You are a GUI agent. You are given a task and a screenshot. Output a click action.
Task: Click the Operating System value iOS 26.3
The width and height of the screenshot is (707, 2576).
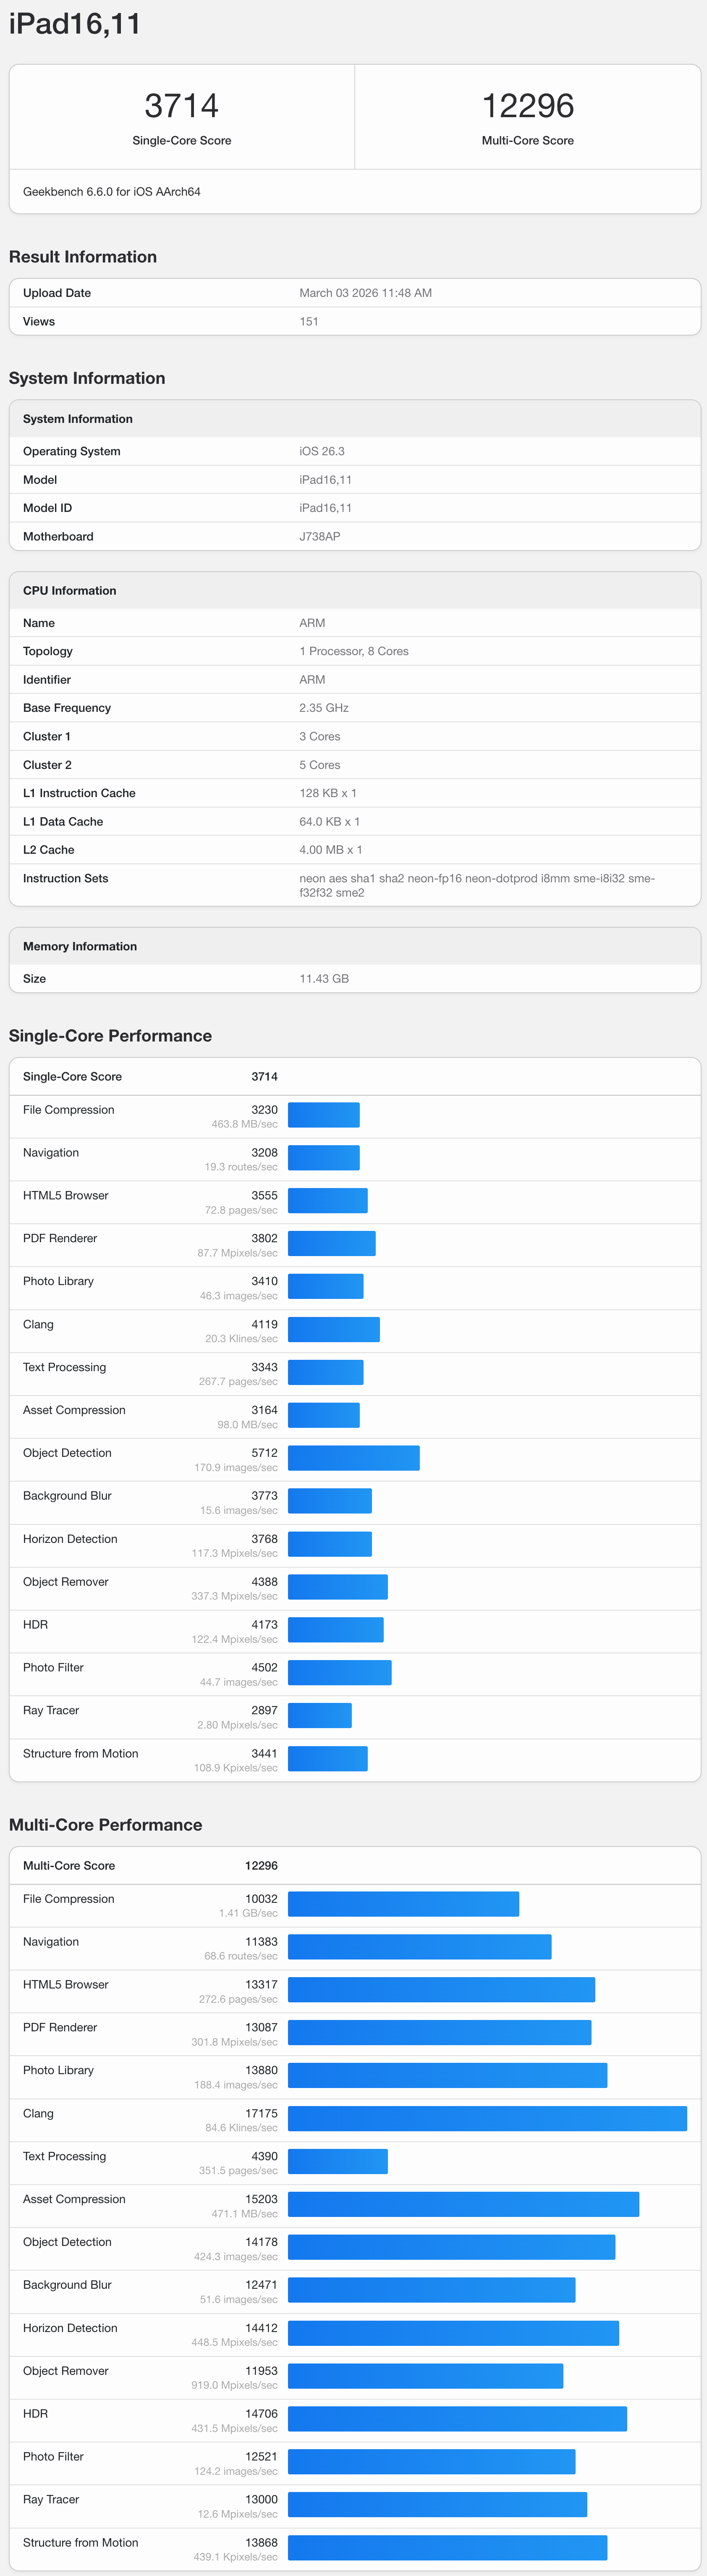pyautogui.click(x=322, y=452)
